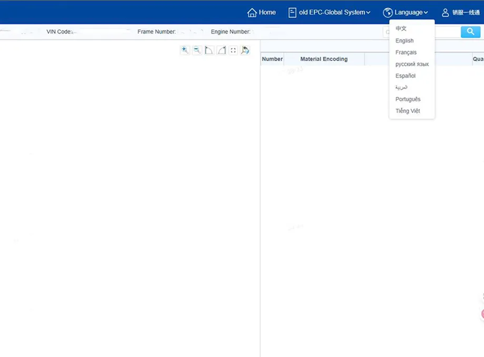
Task: Click the Material Encoding column header
Action: [x=324, y=59]
